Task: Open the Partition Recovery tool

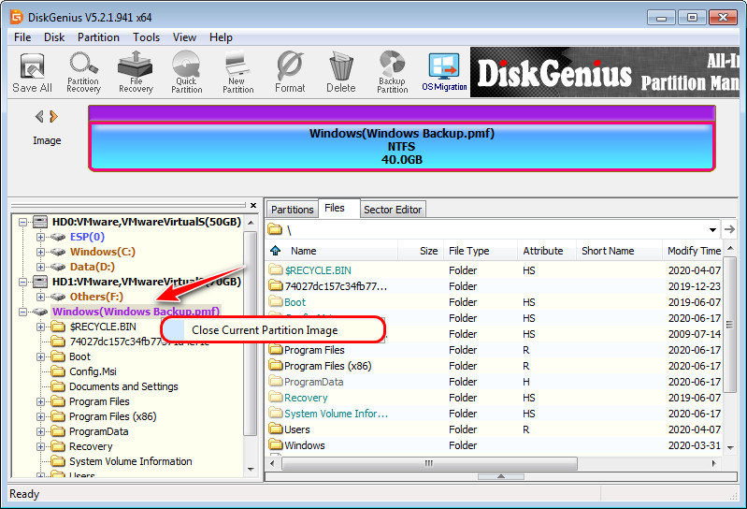Action: [x=83, y=72]
